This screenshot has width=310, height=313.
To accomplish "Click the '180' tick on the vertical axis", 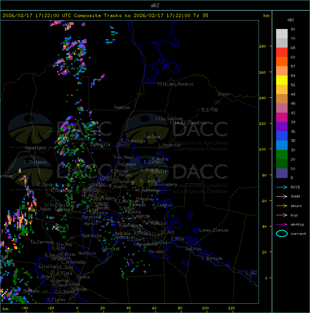I will [x=262, y=46].
